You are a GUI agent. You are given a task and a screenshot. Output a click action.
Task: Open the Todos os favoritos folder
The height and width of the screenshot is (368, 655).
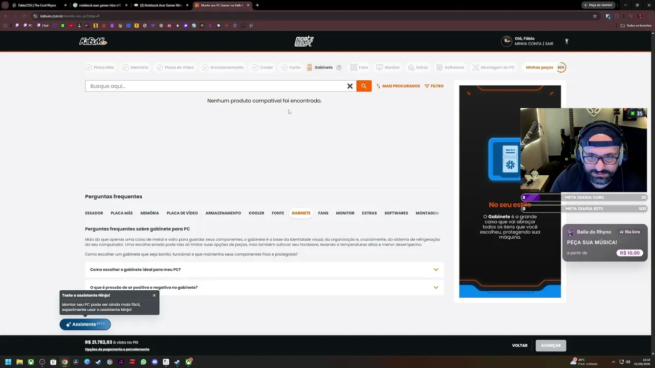[636, 25]
